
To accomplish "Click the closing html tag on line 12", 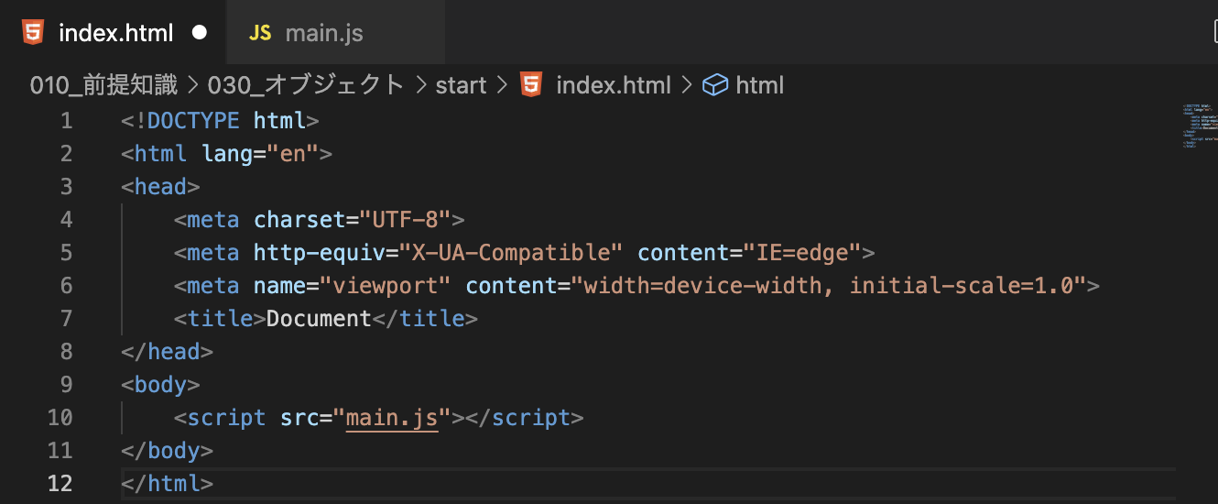I will pyautogui.click(x=167, y=484).
